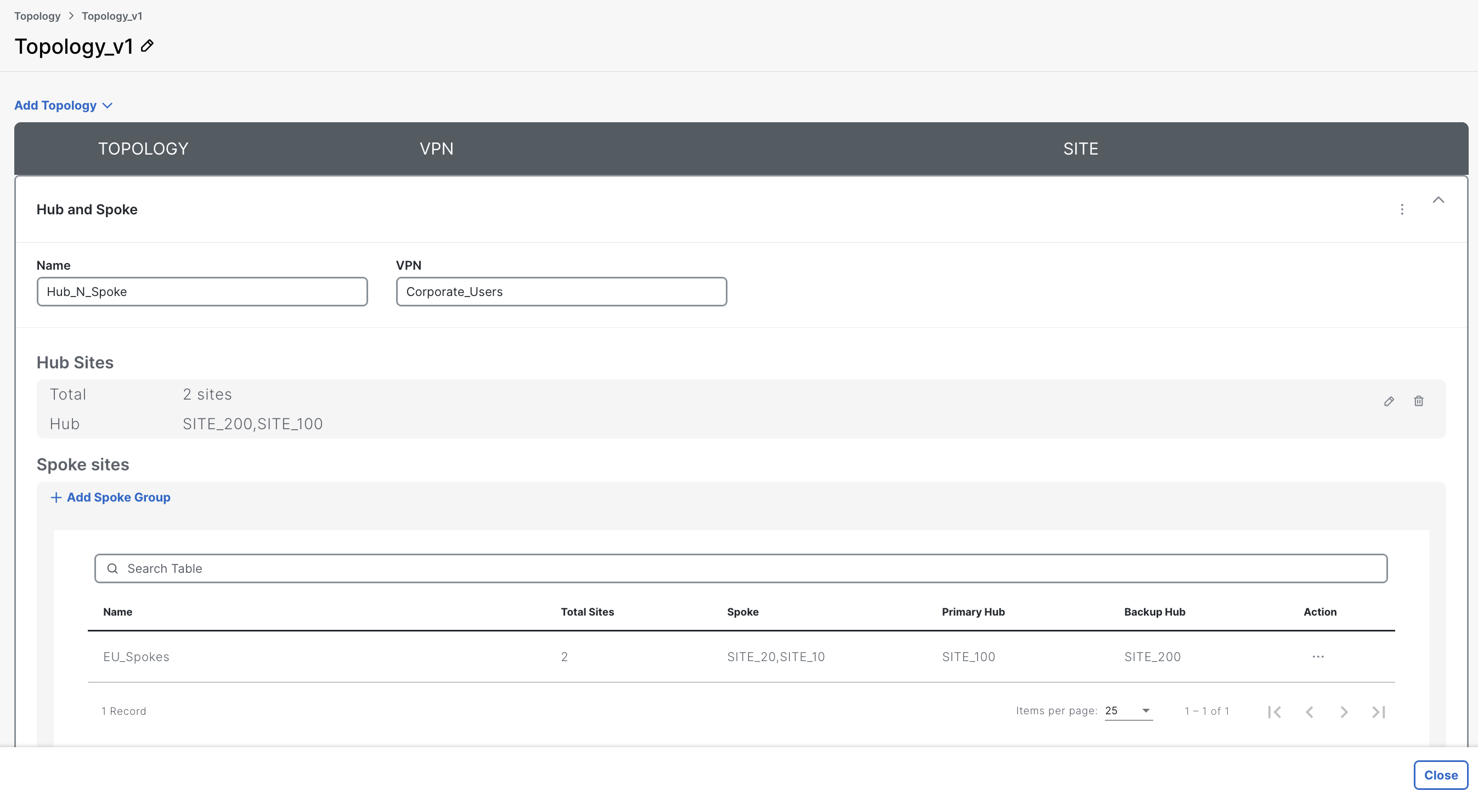This screenshot has height=808, width=1478.
Task: Jump to last page of table
Action: [x=1378, y=712]
